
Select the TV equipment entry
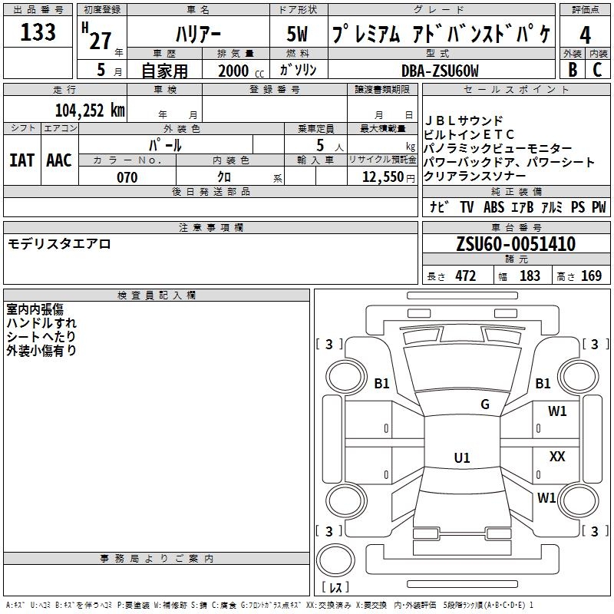(467, 207)
